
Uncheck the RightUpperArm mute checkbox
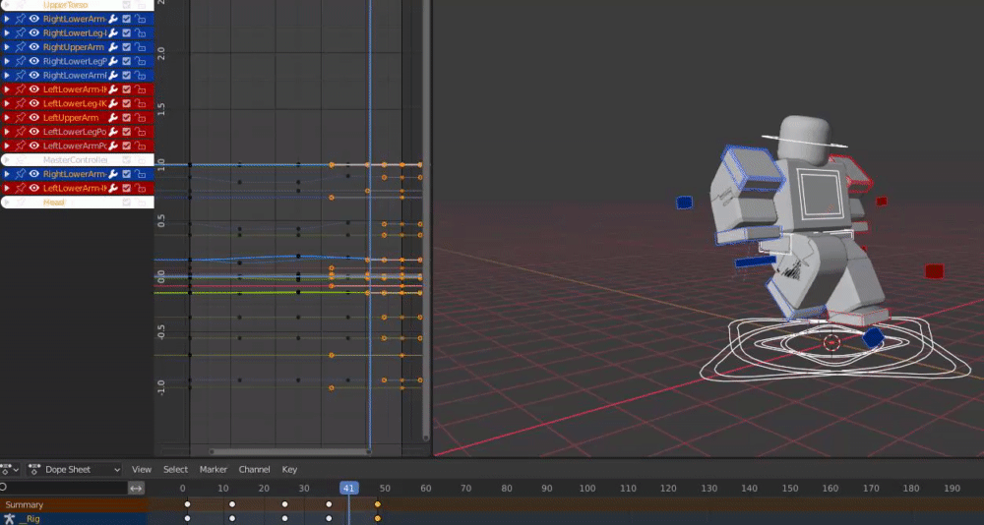(127, 47)
